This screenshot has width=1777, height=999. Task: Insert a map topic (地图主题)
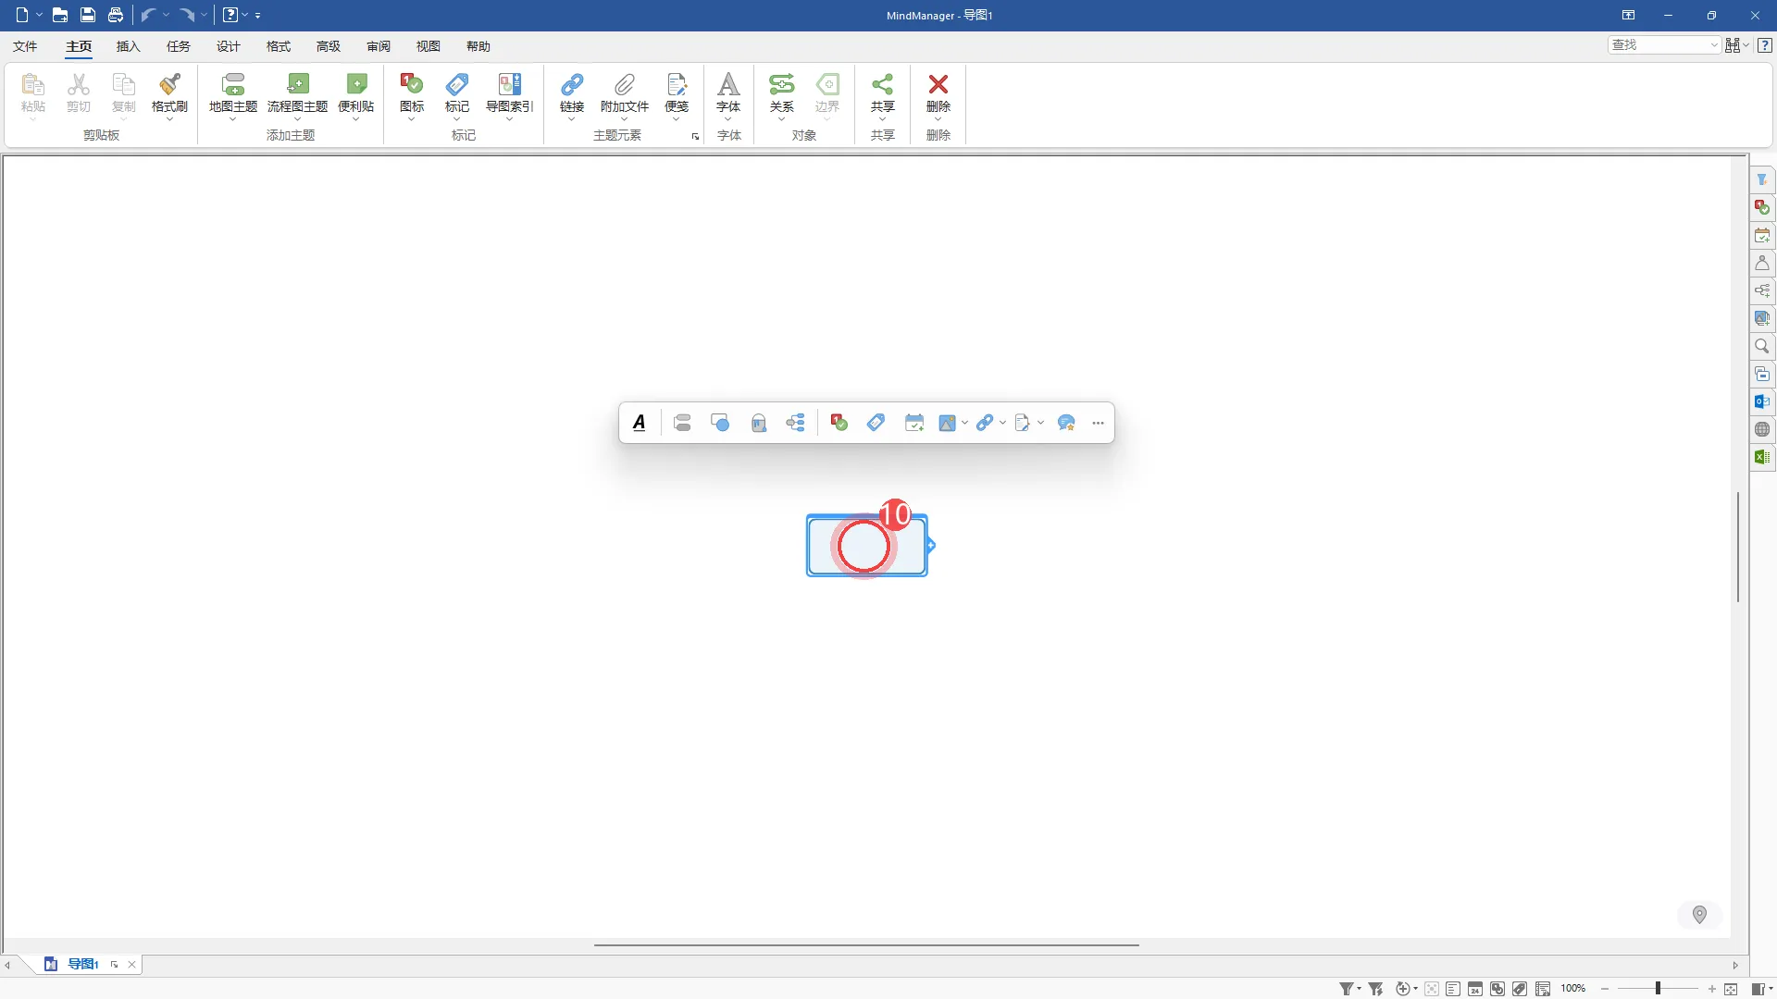[x=233, y=93]
